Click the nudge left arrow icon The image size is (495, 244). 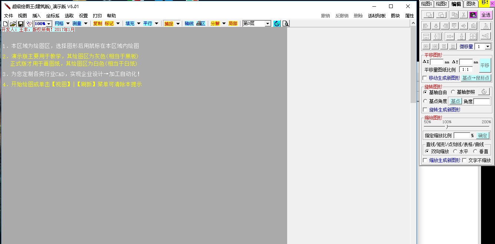pyautogui.click(x=426, y=47)
